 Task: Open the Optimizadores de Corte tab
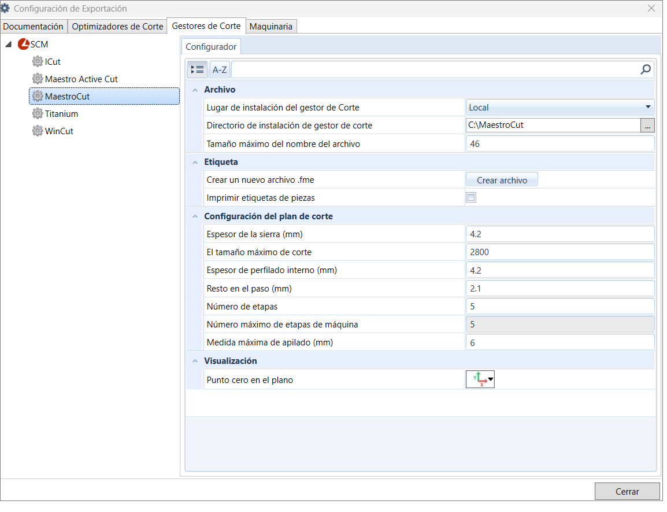(118, 27)
